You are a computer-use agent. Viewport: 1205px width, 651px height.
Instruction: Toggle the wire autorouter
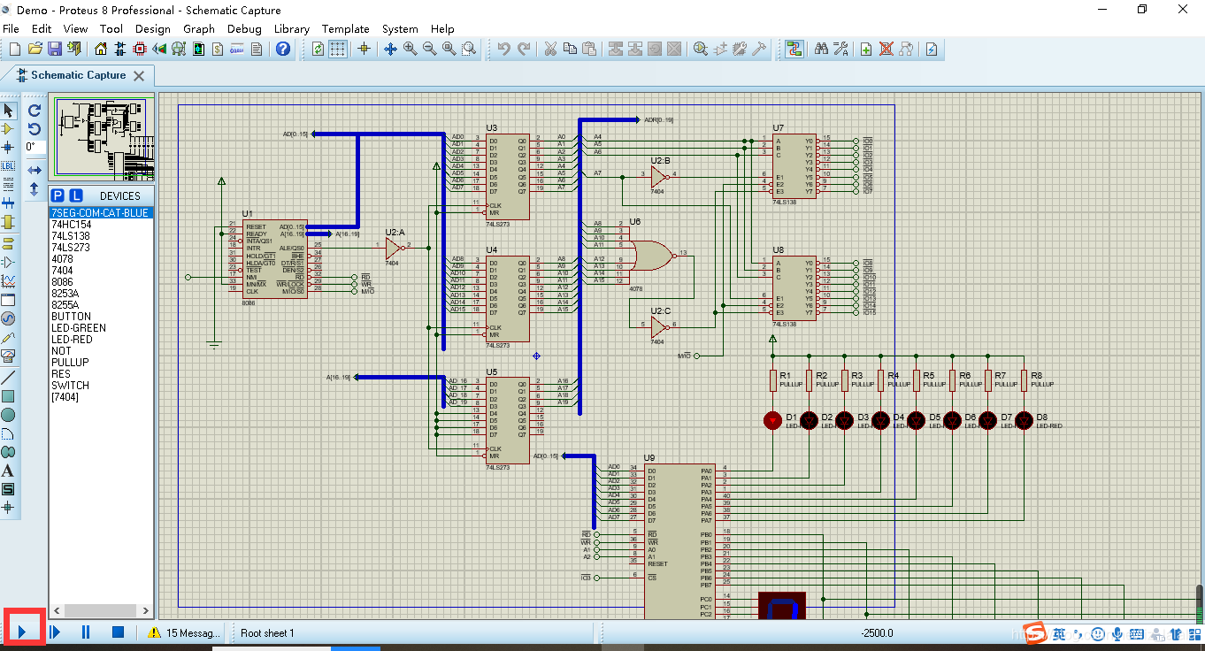tap(793, 49)
